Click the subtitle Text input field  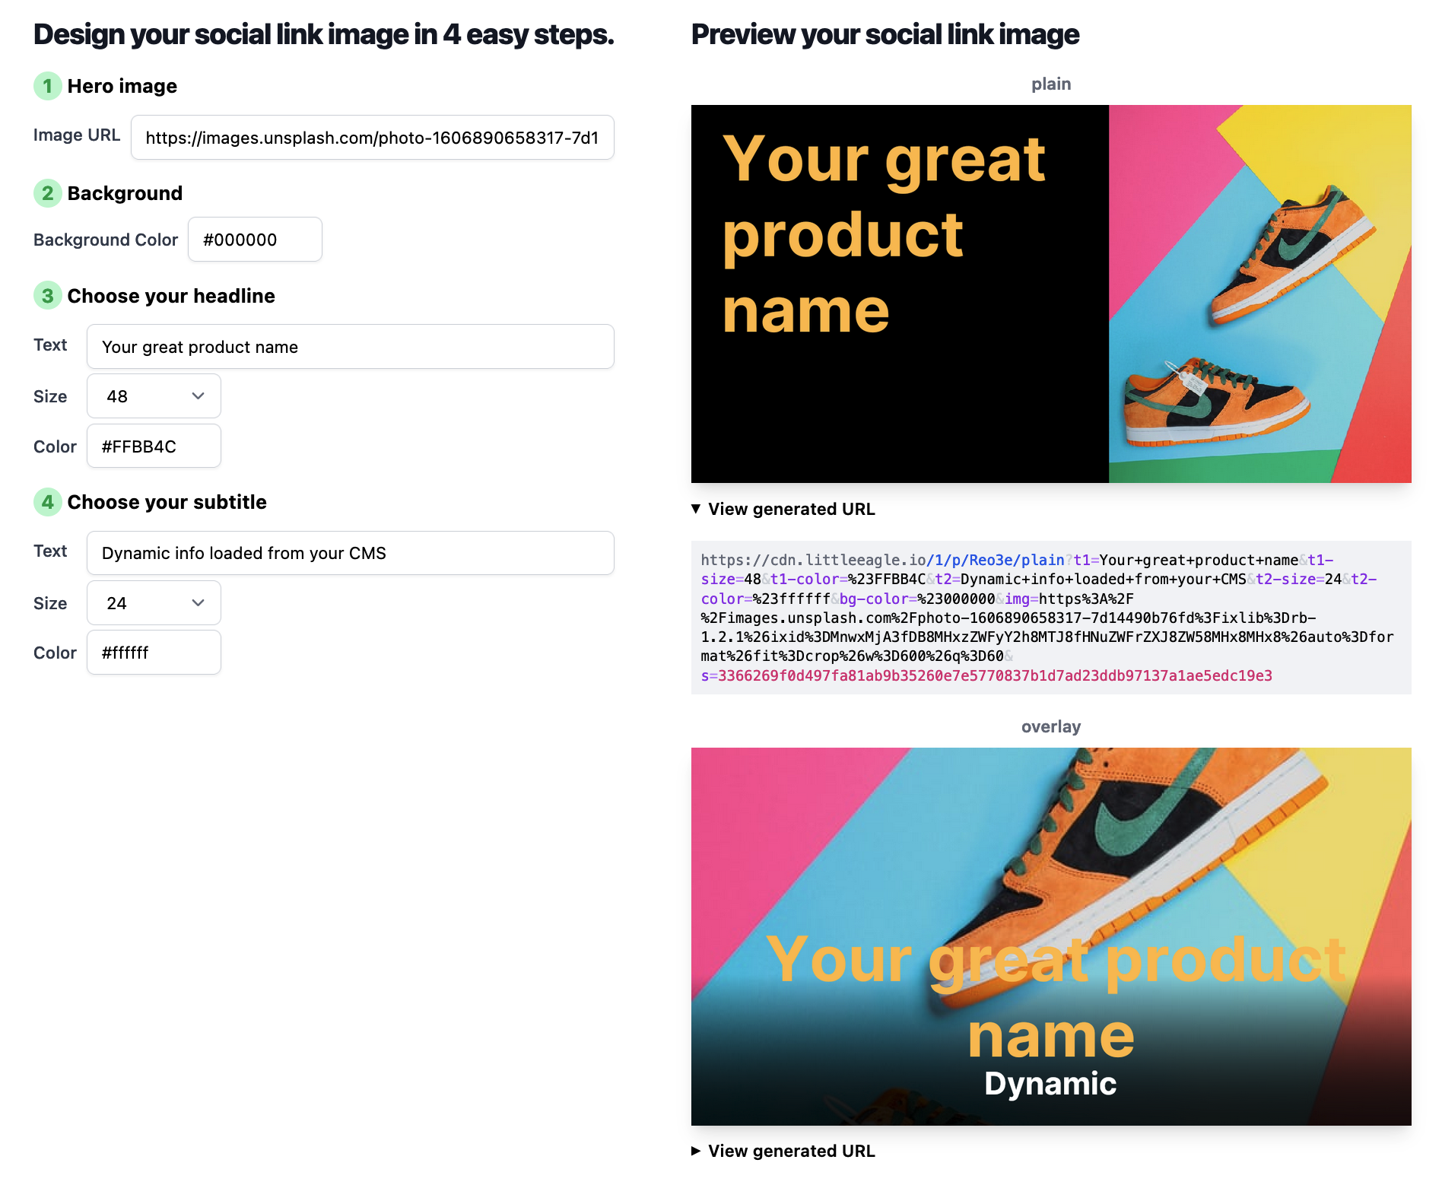pyautogui.click(x=350, y=553)
